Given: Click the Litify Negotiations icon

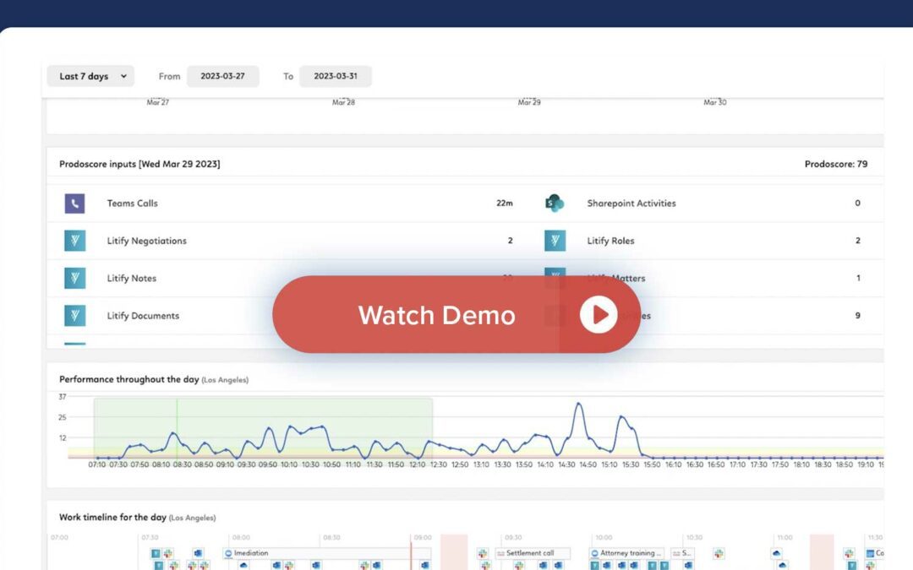Looking at the screenshot, I should pos(74,241).
